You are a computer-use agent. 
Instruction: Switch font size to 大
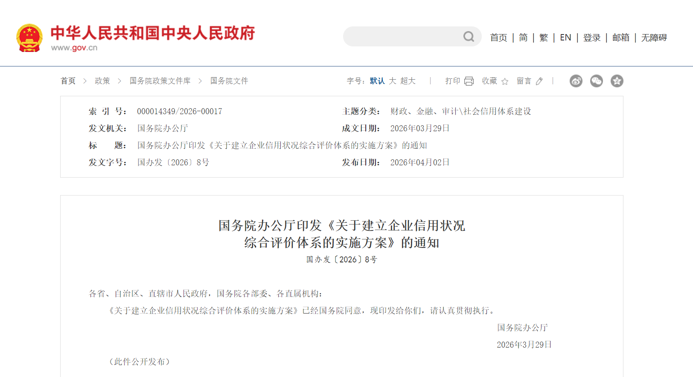393,81
